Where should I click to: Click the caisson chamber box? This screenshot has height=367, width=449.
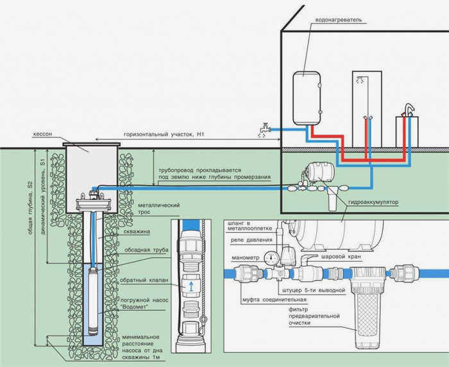(91, 178)
